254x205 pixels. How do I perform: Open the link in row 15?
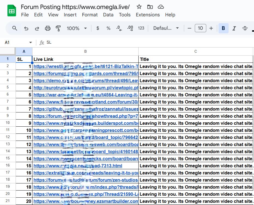pos(78,166)
